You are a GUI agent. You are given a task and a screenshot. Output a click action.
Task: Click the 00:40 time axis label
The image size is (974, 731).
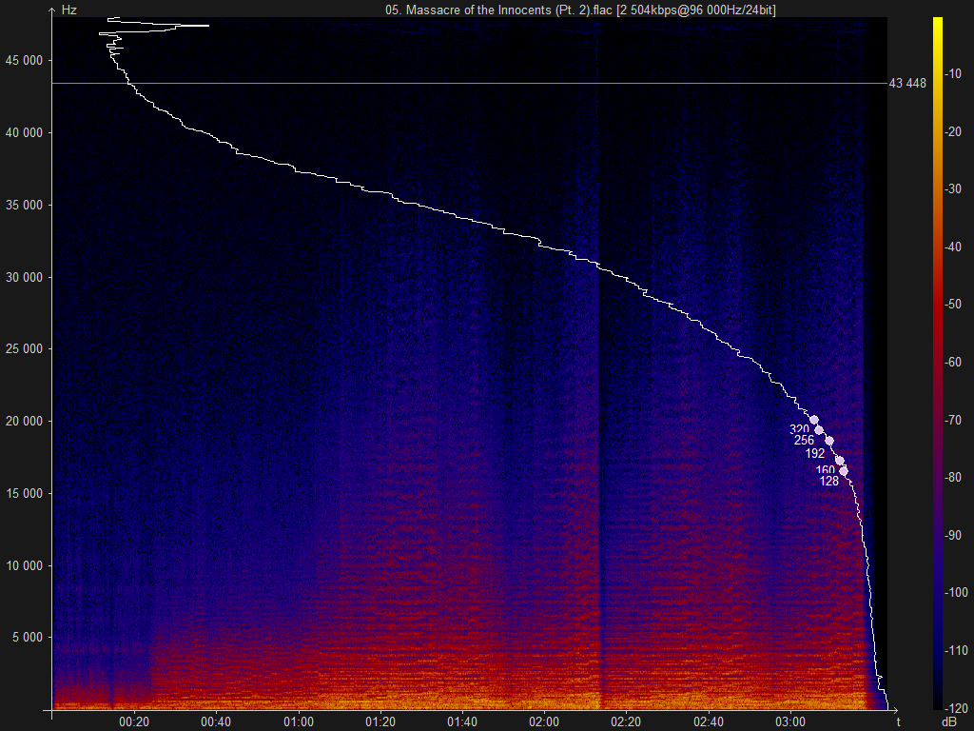click(216, 722)
